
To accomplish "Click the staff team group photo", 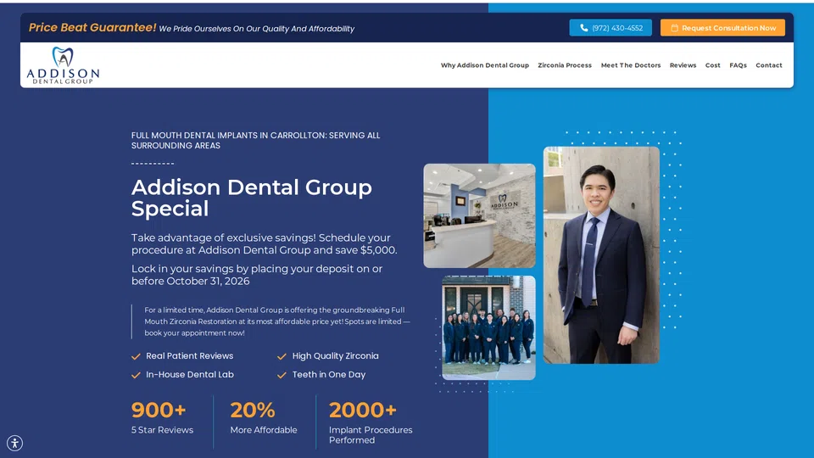I will click(488, 327).
